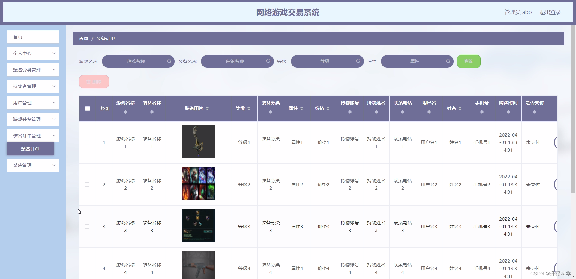
Task: Click the search magnifier in 装备名称 field
Action: 268,61
